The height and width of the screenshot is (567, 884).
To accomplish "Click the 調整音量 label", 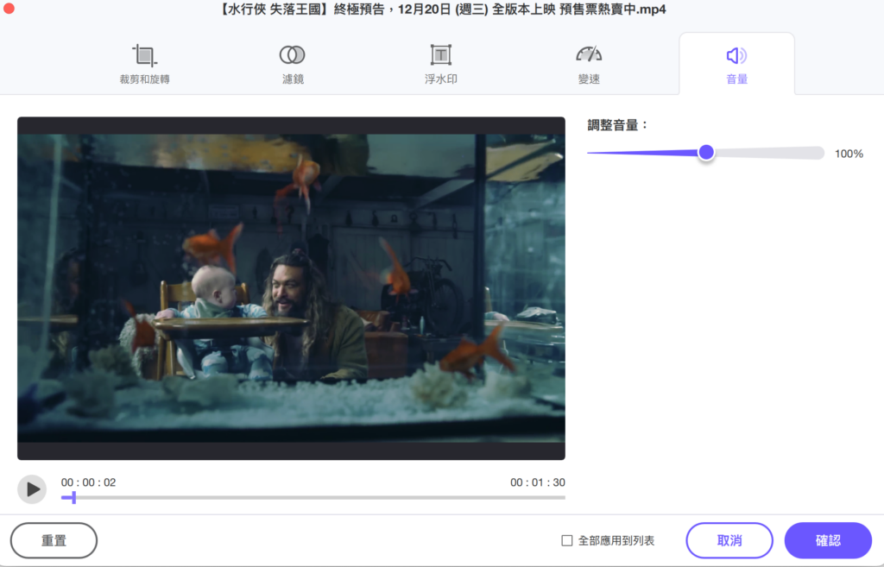I will 617,125.
